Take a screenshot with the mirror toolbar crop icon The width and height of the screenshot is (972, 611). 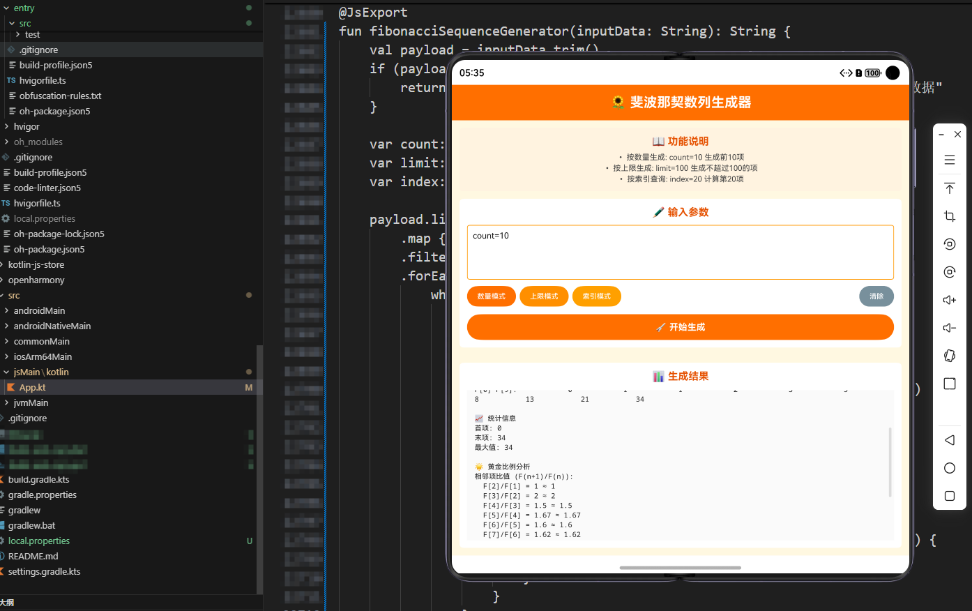949,216
